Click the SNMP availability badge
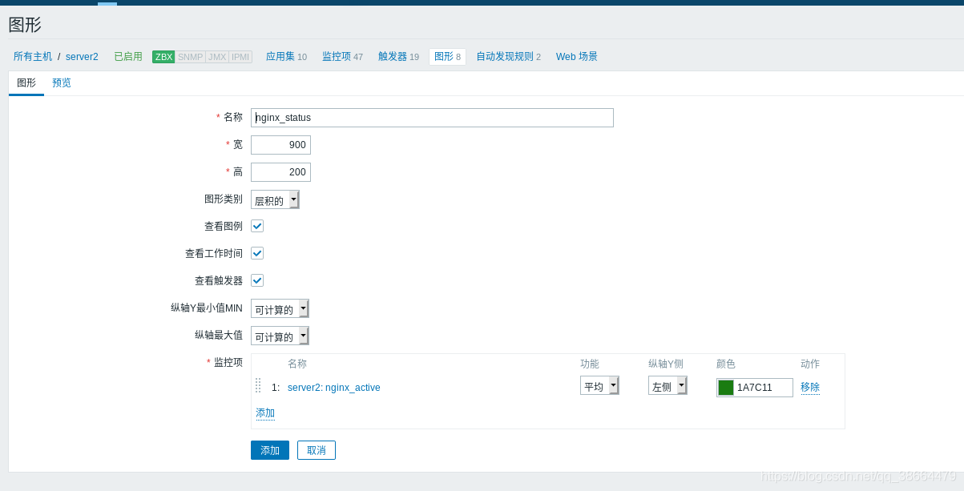Image resolution: width=964 pixels, height=491 pixels. click(x=190, y=57)
